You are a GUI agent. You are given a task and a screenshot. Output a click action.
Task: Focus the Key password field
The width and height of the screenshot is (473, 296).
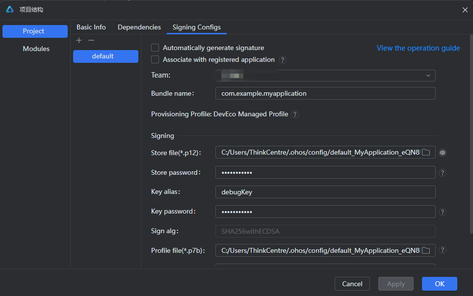pyautogui.click(x=325, y=212)
